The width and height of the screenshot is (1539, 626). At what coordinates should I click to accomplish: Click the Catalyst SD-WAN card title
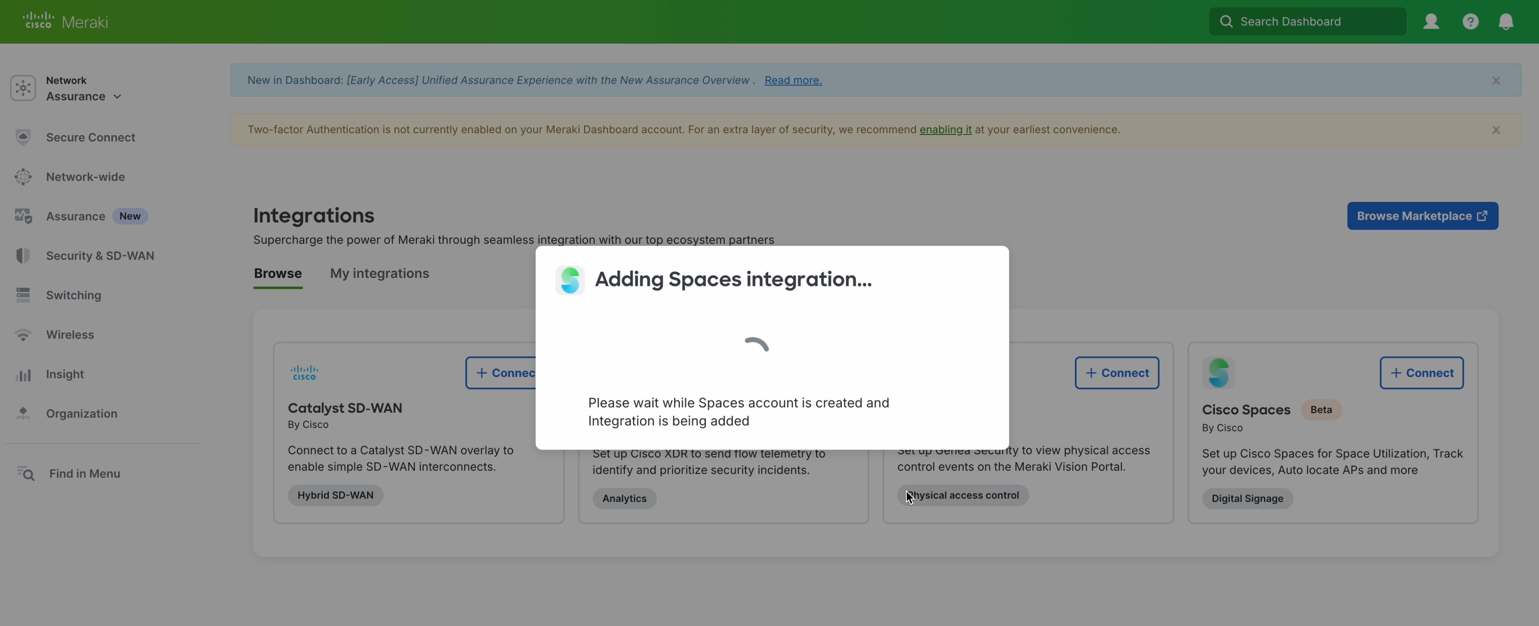click(345, 408)
